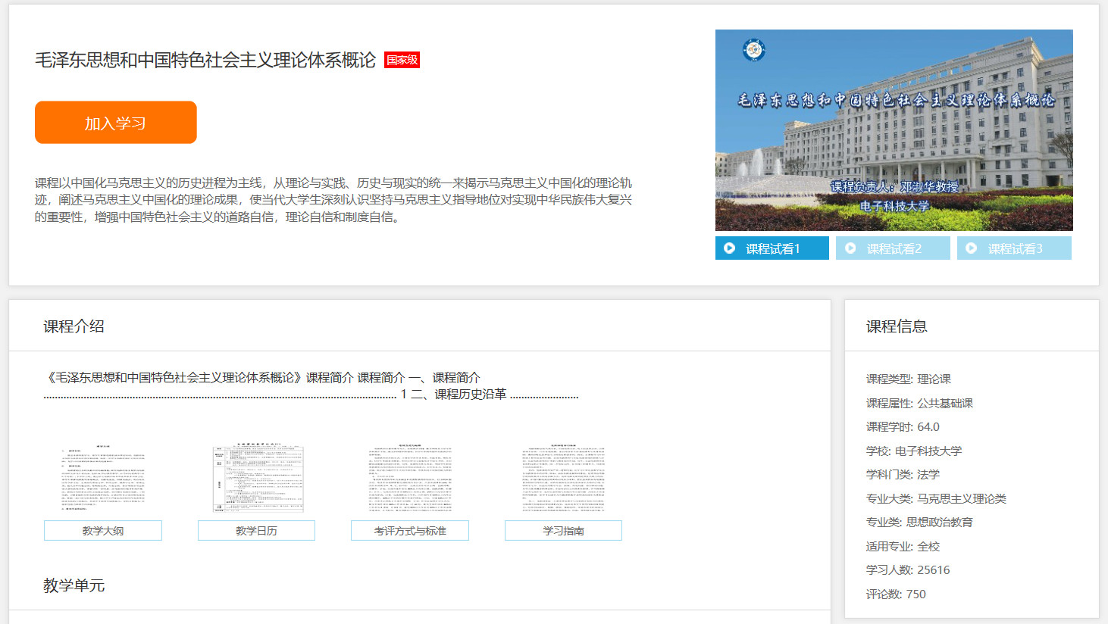Click the 学习指南 button

click(x=563, y=531)
